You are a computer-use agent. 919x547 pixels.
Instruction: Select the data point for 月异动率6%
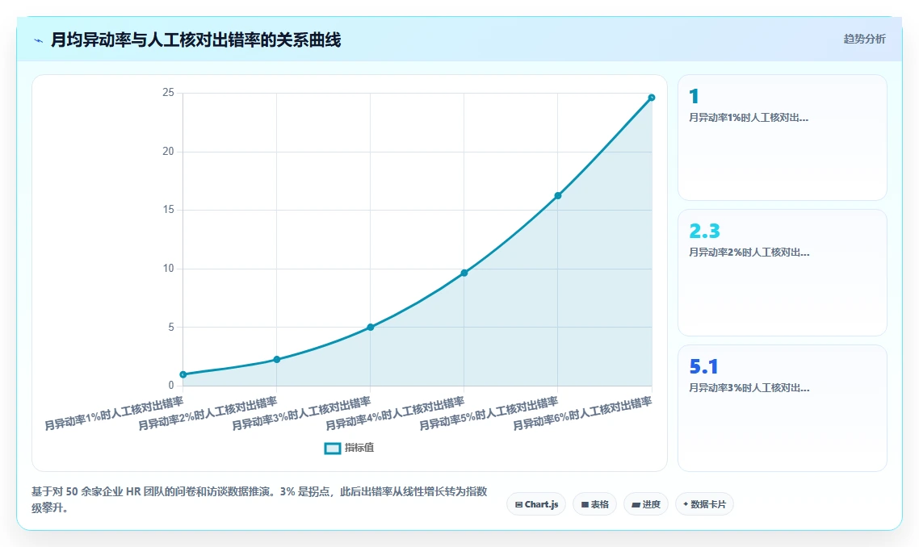point(652,98)
